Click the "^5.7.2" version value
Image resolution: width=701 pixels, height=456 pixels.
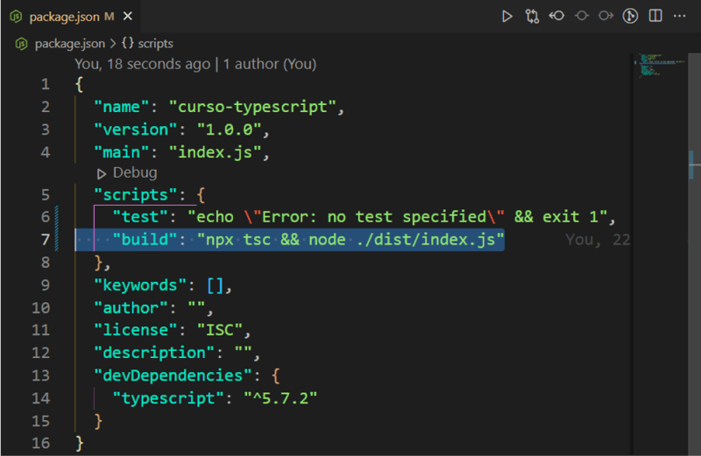(x=280, y=398)
